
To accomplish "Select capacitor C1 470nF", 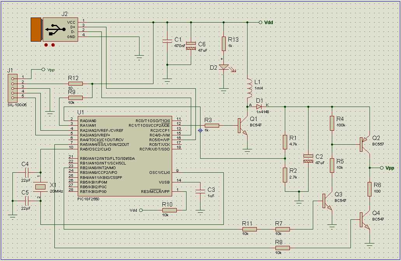I will (x=167, y=41).
